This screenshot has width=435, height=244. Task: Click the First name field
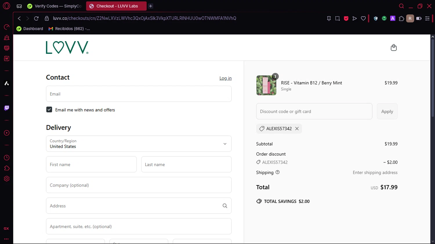click(91, 164)
